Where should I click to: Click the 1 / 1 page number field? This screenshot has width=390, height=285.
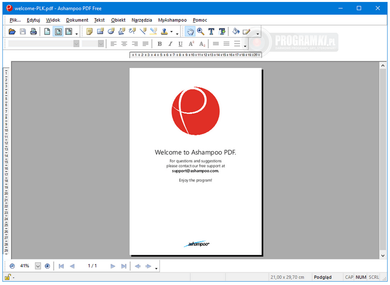pos(92,266)
